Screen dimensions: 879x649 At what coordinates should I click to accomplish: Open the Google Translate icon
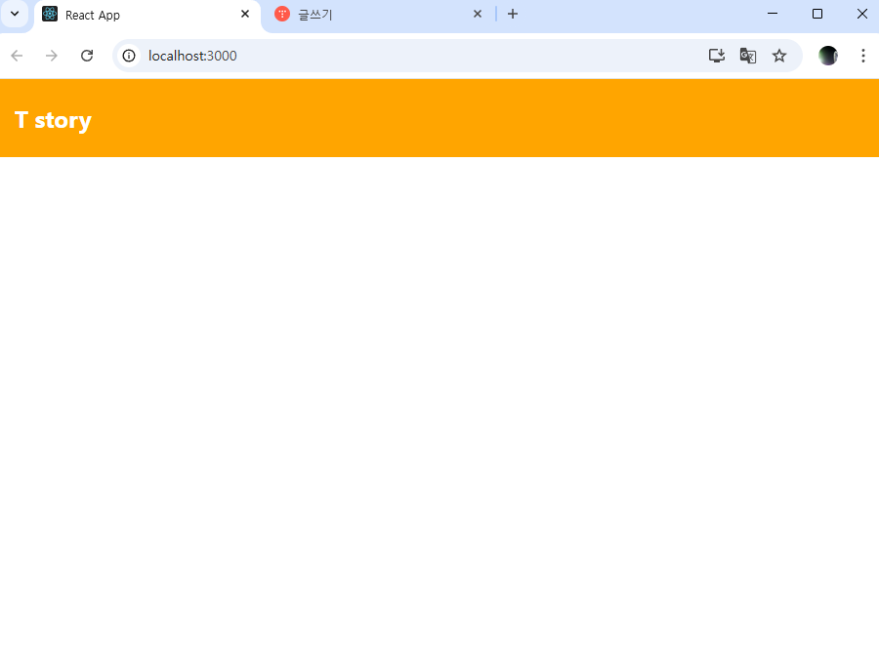tap(748, 56)
